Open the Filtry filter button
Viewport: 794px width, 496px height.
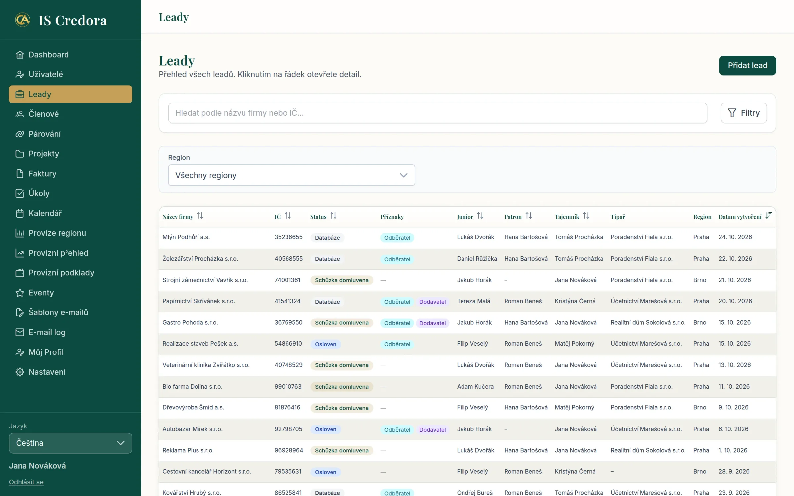point(743,113)
